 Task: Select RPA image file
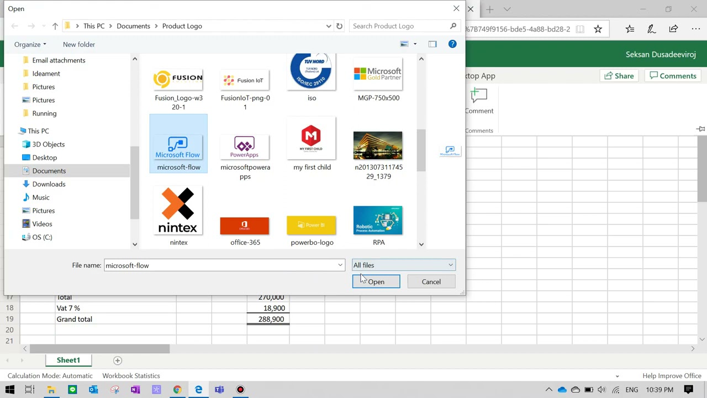pyautogui.click(x=378, y=226)
